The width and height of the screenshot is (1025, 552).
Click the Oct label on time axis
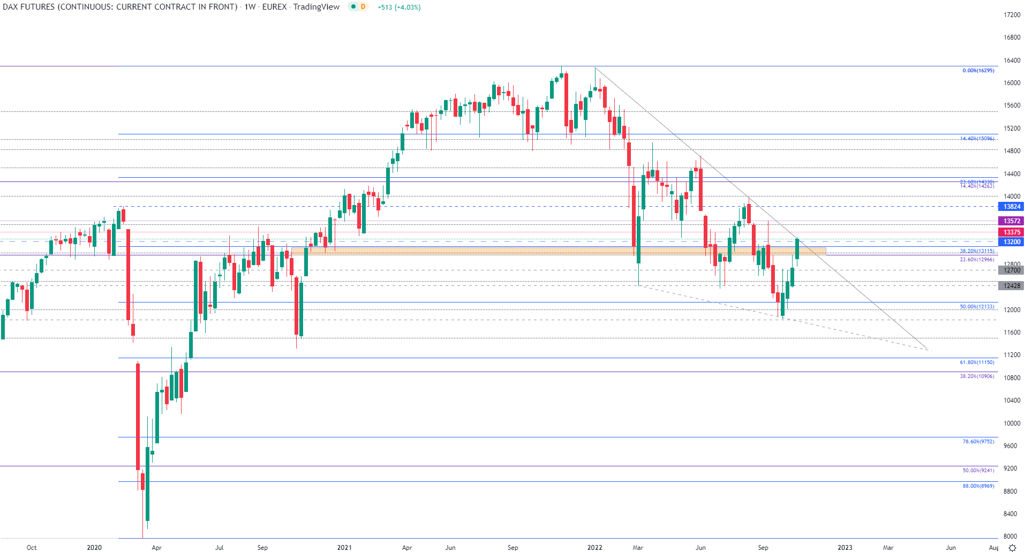coord(32,548)
